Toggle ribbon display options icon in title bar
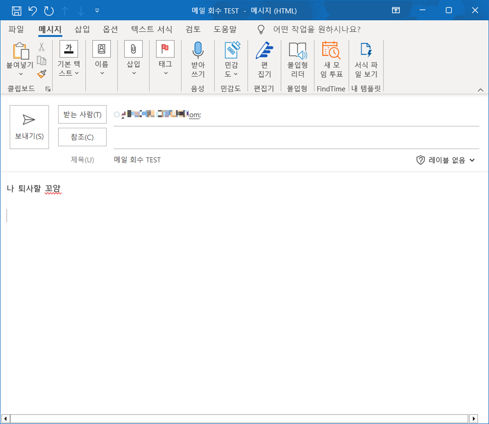489x424 pixels. 396,10
